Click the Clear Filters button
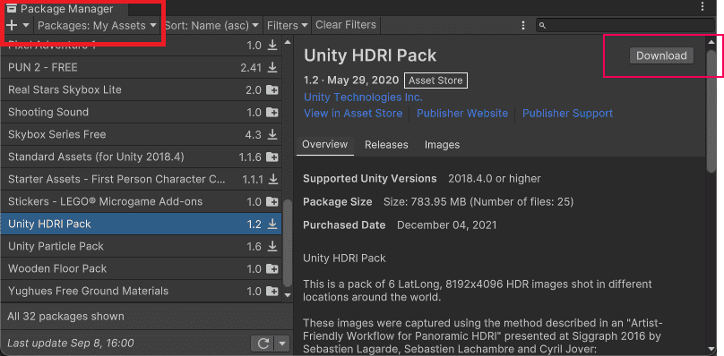 (x=346, y=25)
